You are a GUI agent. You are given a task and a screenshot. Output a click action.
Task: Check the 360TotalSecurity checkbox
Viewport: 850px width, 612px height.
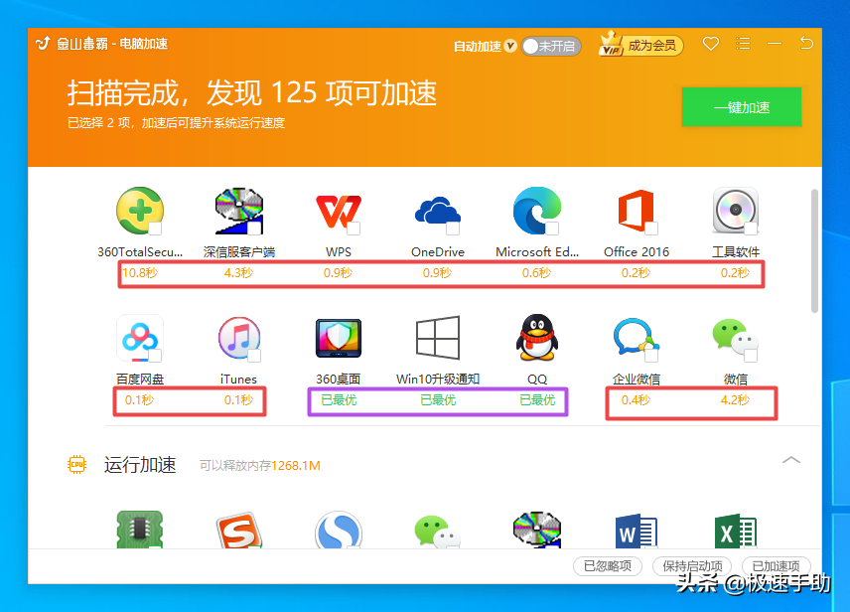click(x=155, y=229)
